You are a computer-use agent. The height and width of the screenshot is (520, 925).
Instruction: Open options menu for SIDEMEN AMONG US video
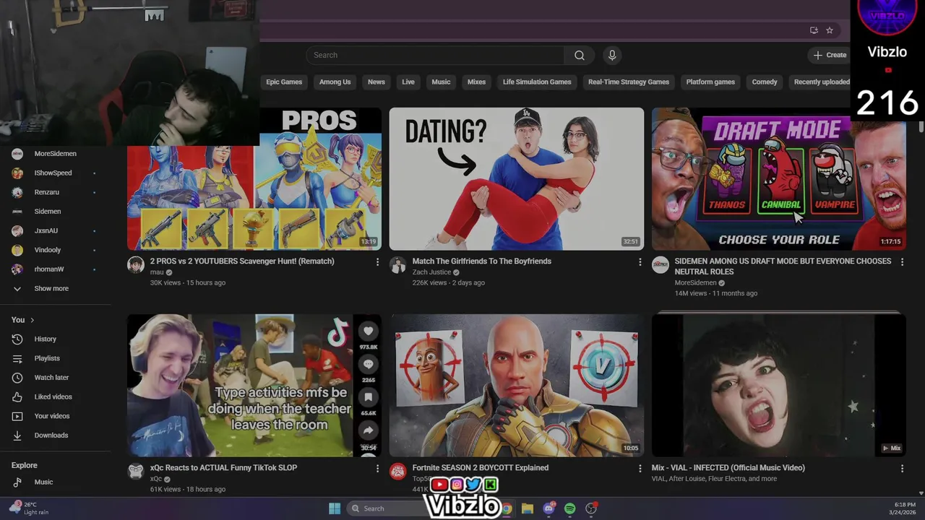(902, 262)
